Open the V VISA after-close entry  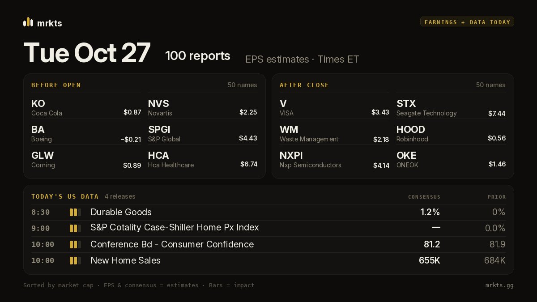pyautogui.click(x=334, y=108)
